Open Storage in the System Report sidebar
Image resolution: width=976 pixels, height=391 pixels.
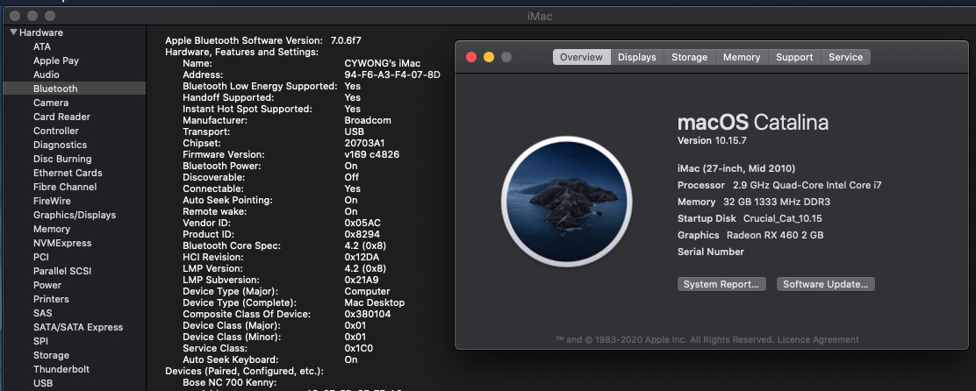point(51,355)
